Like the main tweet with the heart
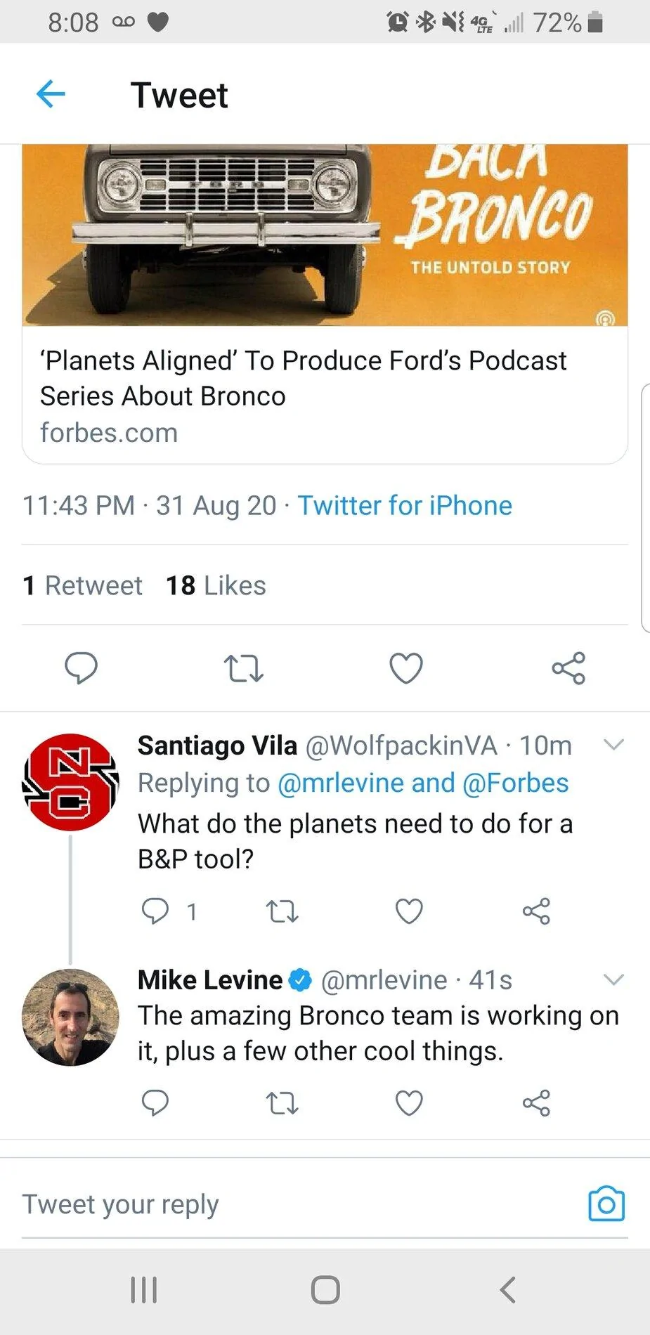The height and width of the screenshot is (1335, 650). pos(406,668)
